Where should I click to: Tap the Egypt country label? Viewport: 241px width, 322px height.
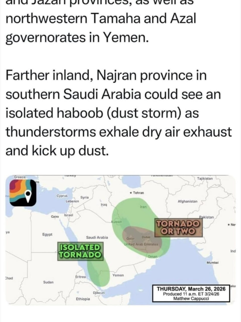click(47, 234)
